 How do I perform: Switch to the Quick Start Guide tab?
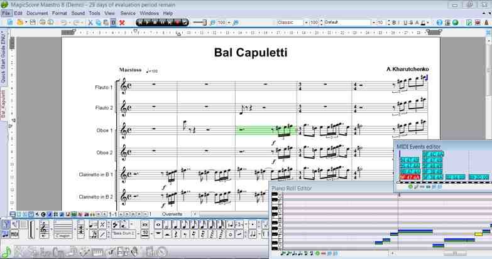[x=3, y=57]
